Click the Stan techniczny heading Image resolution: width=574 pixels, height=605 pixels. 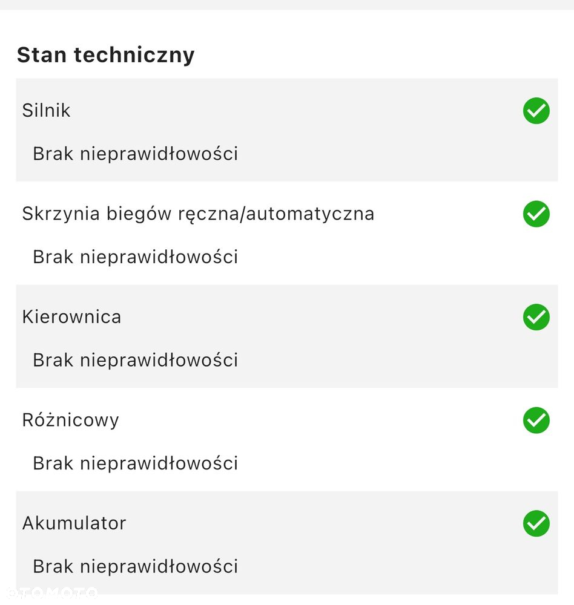point(106,55)
